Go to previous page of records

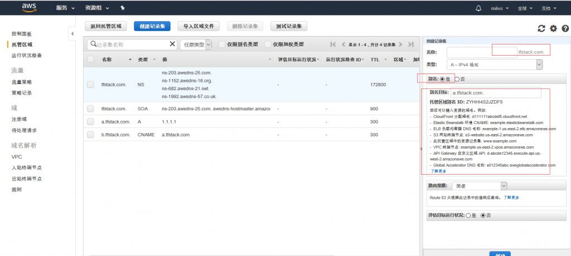pos(343,45)
